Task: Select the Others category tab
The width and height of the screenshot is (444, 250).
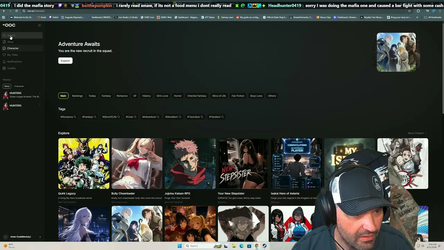Action: coord(272,96)
